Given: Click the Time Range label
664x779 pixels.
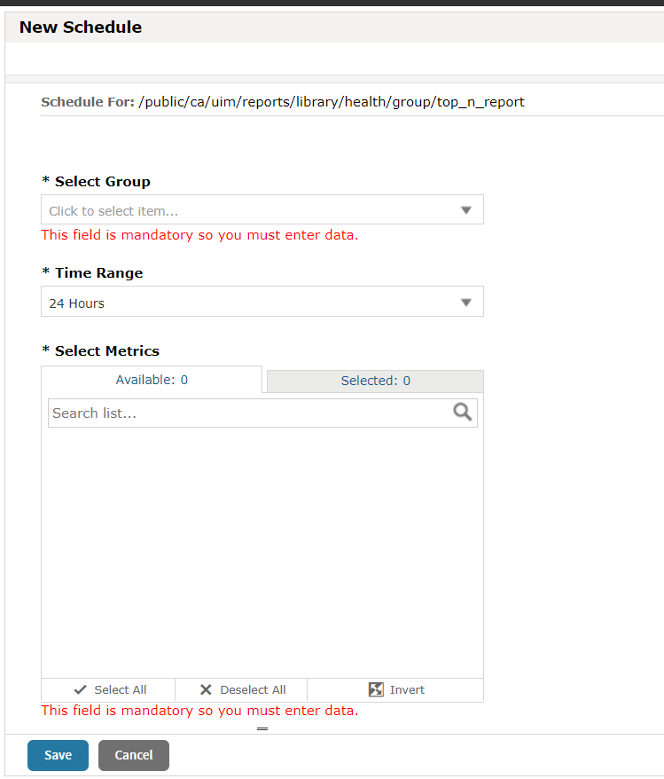Looking at the screenshot, I should 92,272.
